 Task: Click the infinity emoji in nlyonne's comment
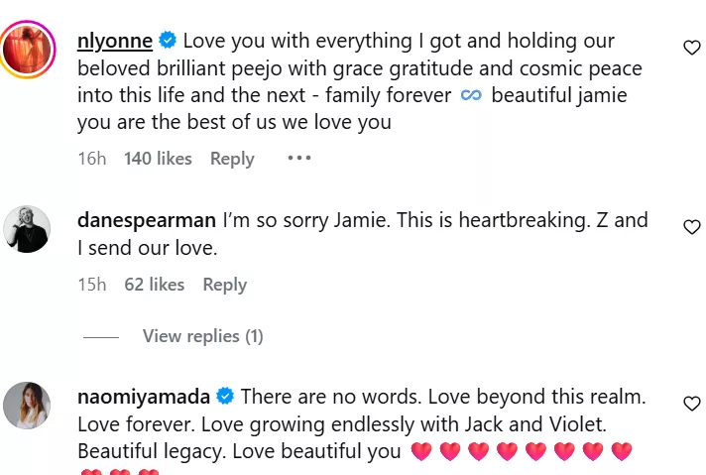click(x=471, y=96)
